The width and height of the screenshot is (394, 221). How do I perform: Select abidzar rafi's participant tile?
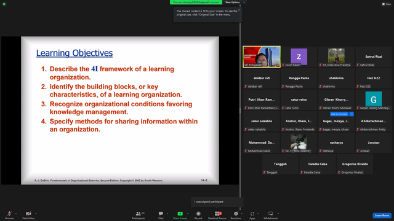(262, 79)
